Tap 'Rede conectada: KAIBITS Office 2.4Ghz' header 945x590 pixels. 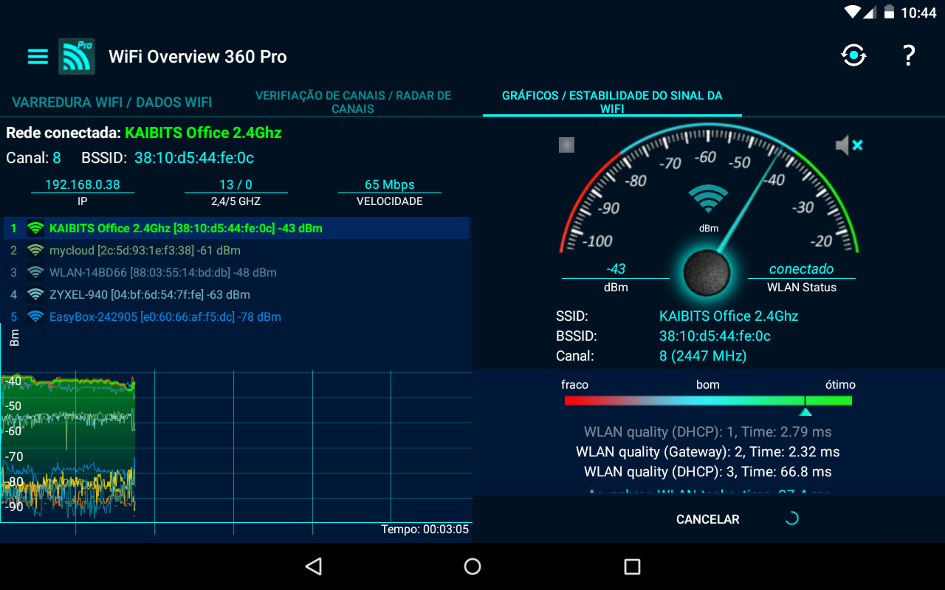[144, 133]
